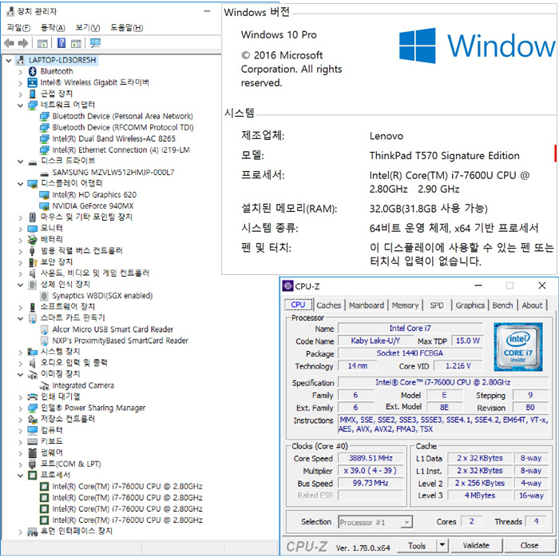559x558 pixels.
Task: Select the 저장소 컨트롤러 category icon
Action: pos(33,419)
